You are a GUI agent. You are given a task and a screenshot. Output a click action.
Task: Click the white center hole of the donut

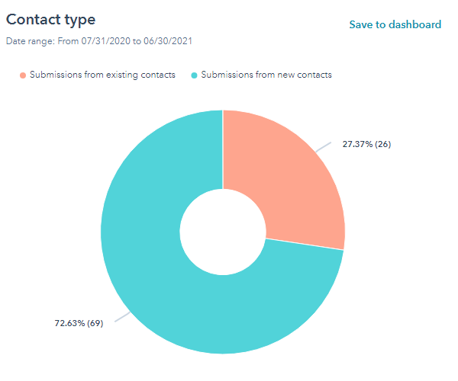[223, 232]
